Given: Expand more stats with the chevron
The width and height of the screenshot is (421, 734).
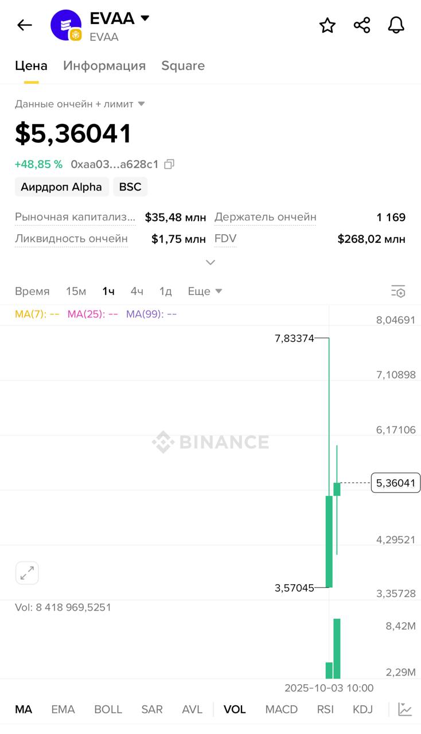Looking at the screenshot, I should tap(210, 262).
